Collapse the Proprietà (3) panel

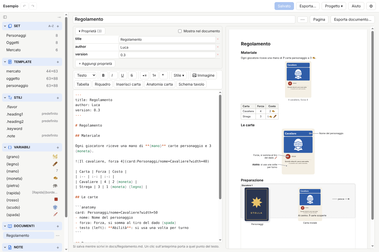pos(90,31)
